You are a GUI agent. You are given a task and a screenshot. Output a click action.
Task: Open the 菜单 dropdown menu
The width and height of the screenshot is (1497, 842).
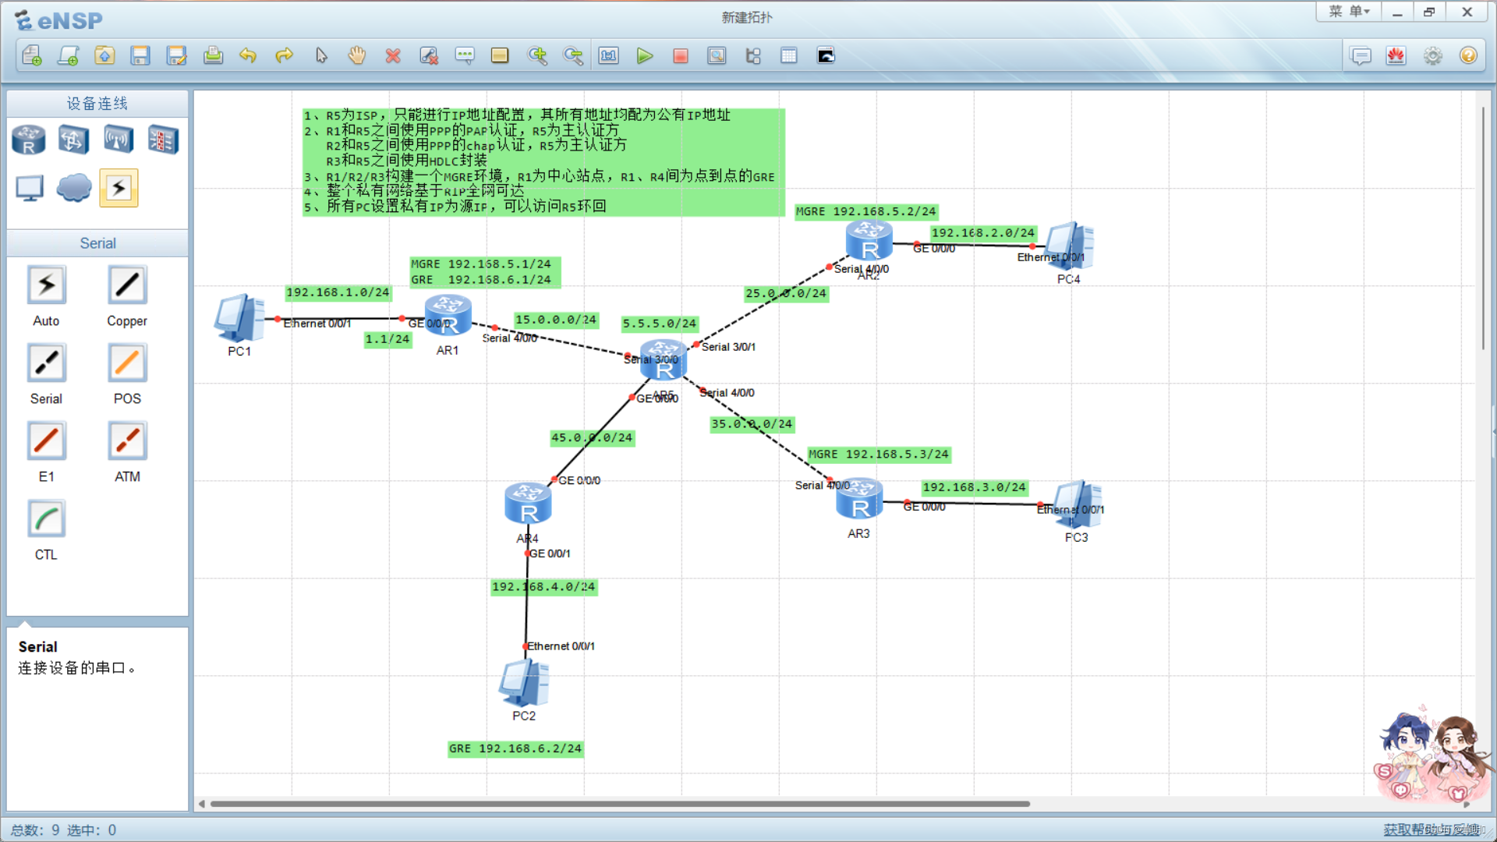coord(1350,12)
